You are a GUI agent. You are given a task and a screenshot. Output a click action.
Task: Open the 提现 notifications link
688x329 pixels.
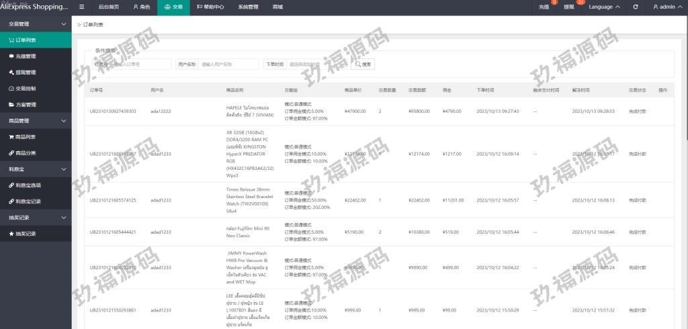(569, 7)
